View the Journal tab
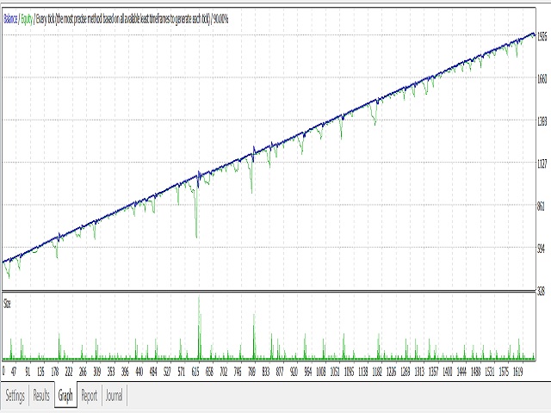This screenshot has height=413, width=551. [115, 397]
